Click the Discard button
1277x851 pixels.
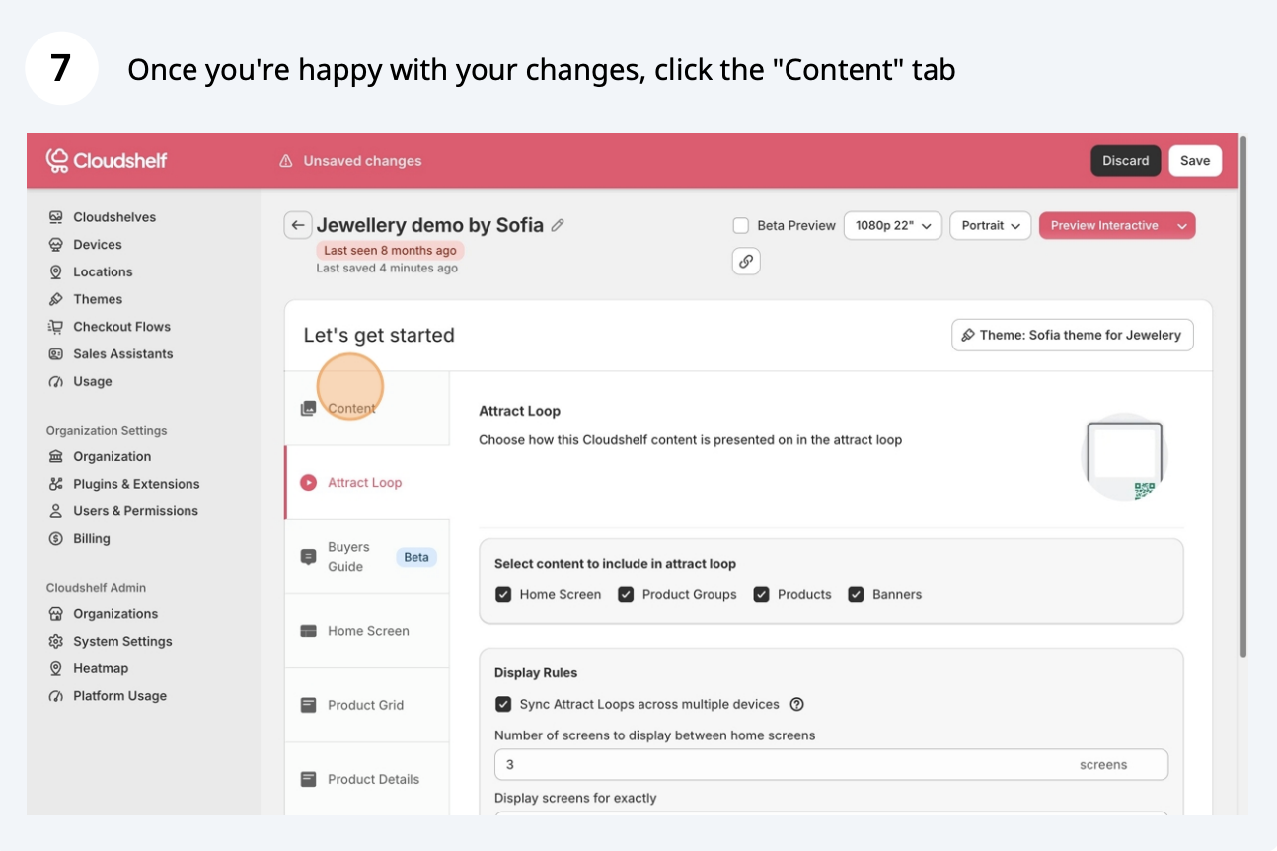(x=1125, y=161)
